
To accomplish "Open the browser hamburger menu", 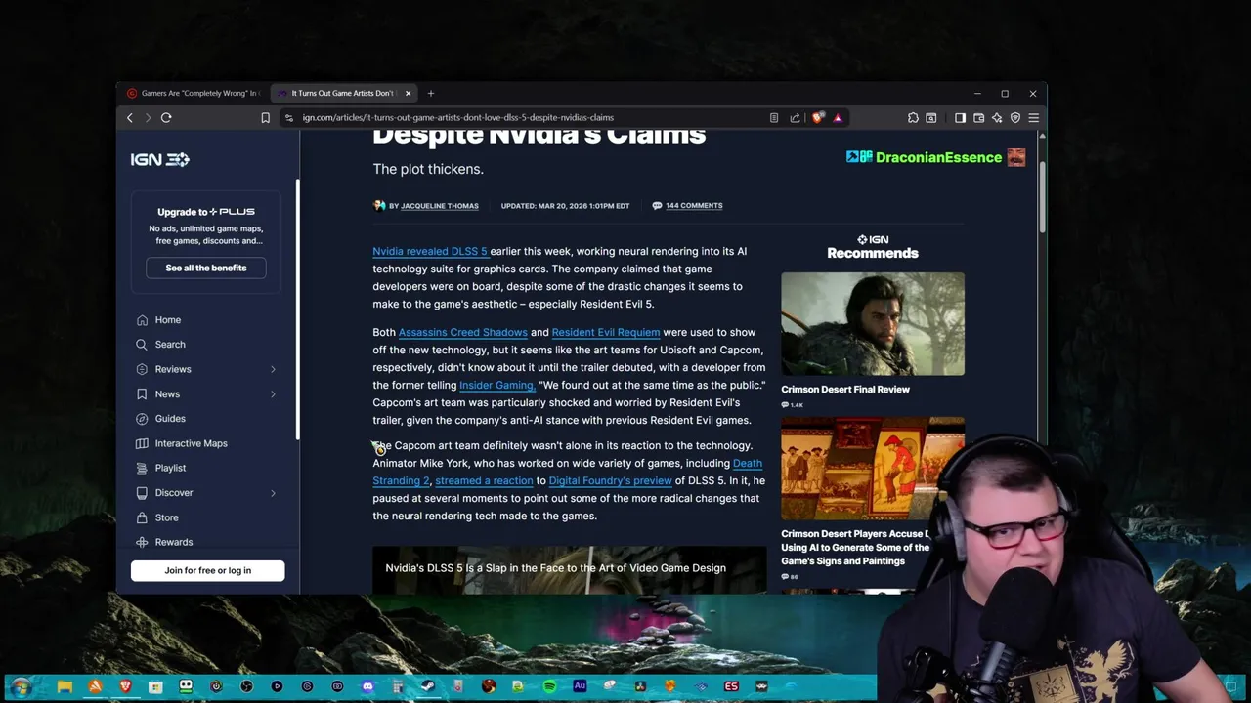I will 1033,118.
